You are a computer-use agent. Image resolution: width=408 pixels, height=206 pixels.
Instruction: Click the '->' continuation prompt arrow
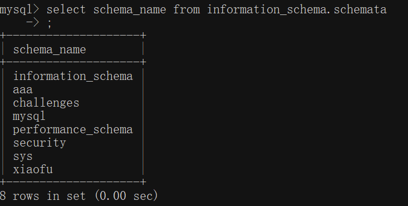point(32,23)
